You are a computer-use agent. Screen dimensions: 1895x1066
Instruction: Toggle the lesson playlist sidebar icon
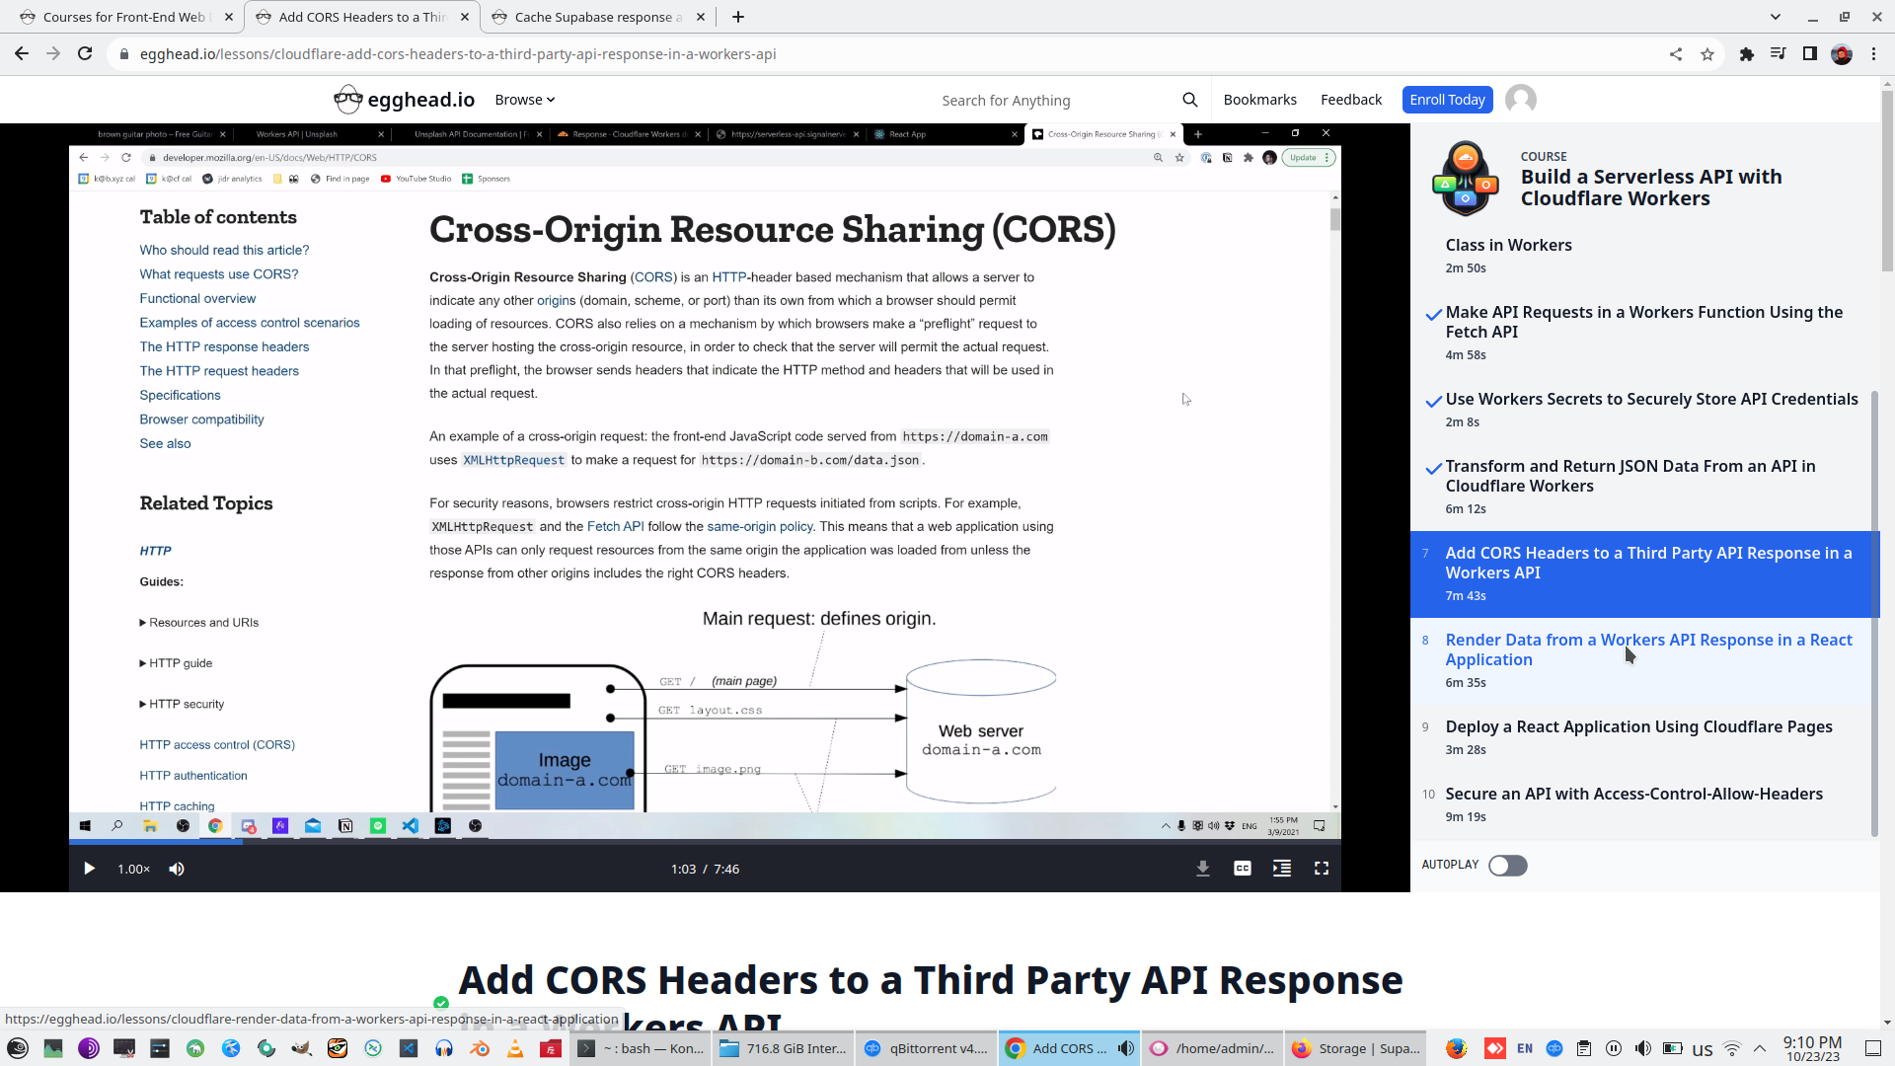click(x=1281, y=869)
